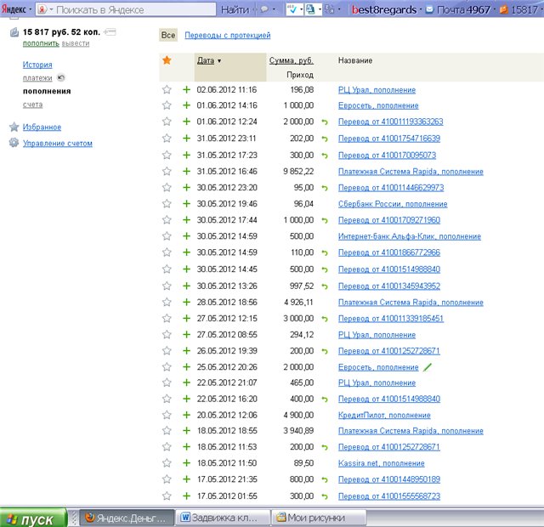Switch to Яндекс.Деньги Firefox taskbar window
Image resolution: width=544 pixels, height=527 pixels.
pos(127,518)
